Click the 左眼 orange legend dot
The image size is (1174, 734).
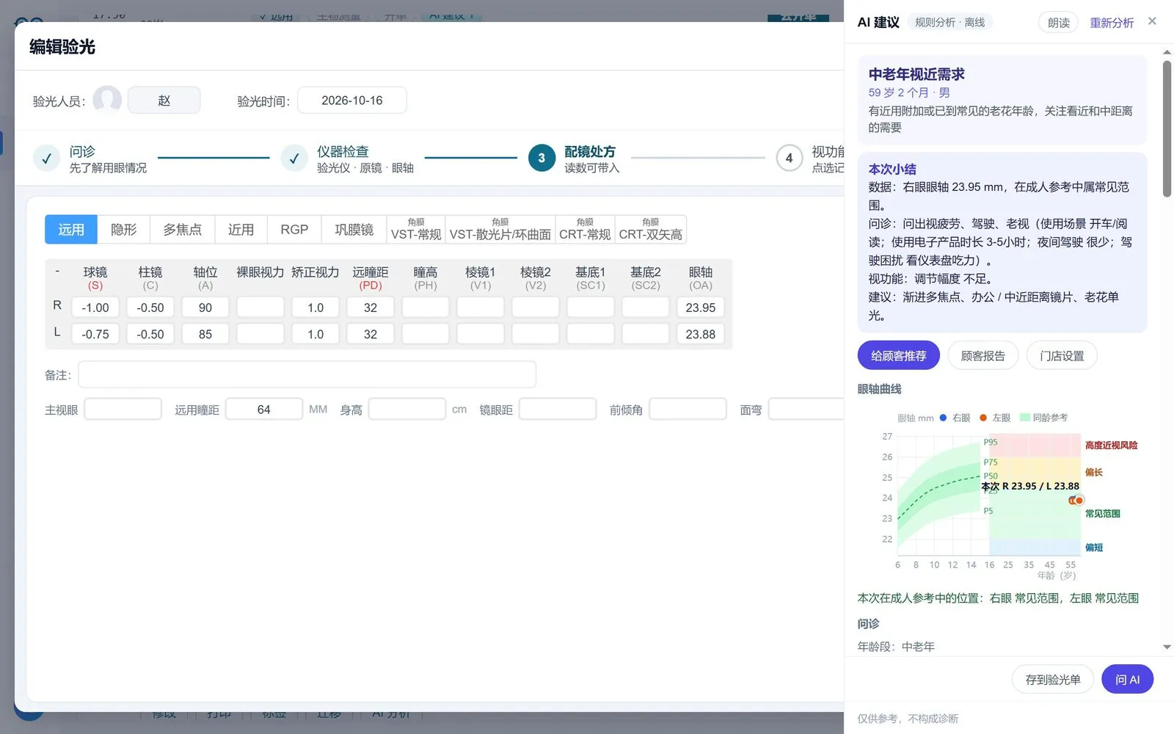[x=983, y=418]
